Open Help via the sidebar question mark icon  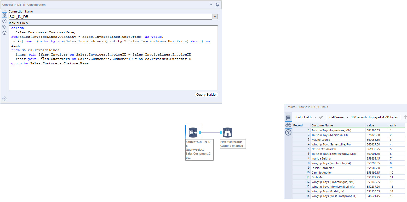point(4,32)
